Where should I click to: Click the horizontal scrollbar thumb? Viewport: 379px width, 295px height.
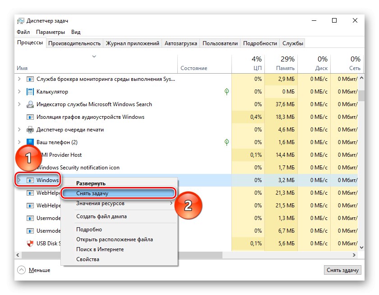coord(122,255)
